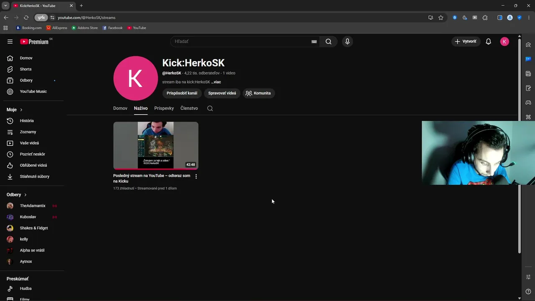
Task: Open the browser extensions puzzle icon
Action: click(485, 18)
